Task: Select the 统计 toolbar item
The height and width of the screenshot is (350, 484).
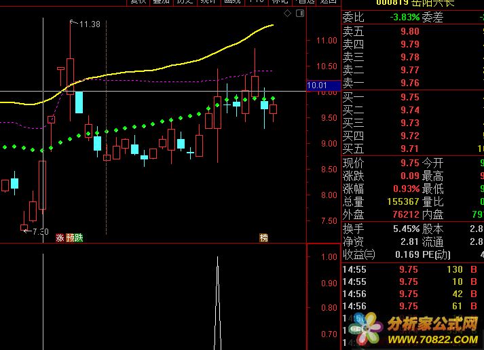Action: [208, 1]
